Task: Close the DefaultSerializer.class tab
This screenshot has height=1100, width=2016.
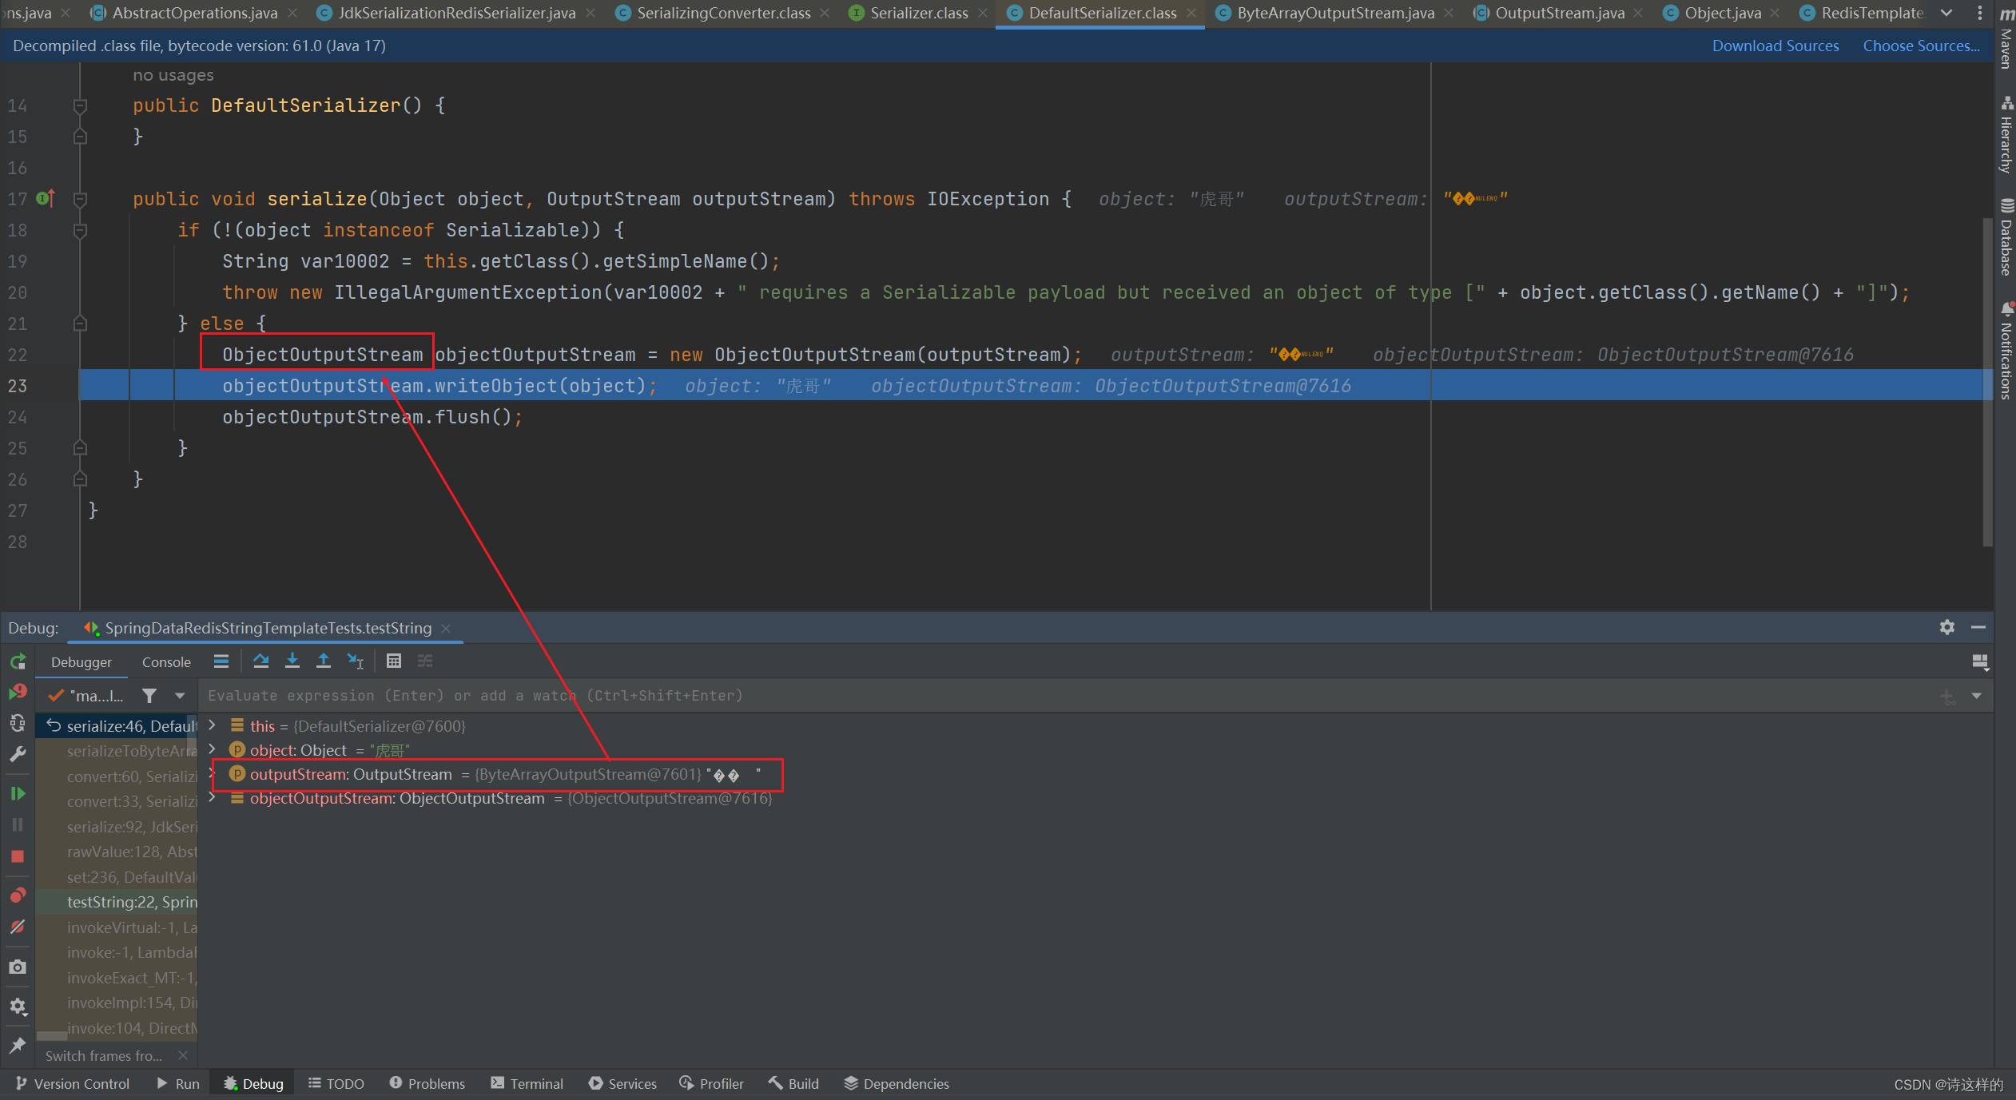Action: coord(1191,14)
